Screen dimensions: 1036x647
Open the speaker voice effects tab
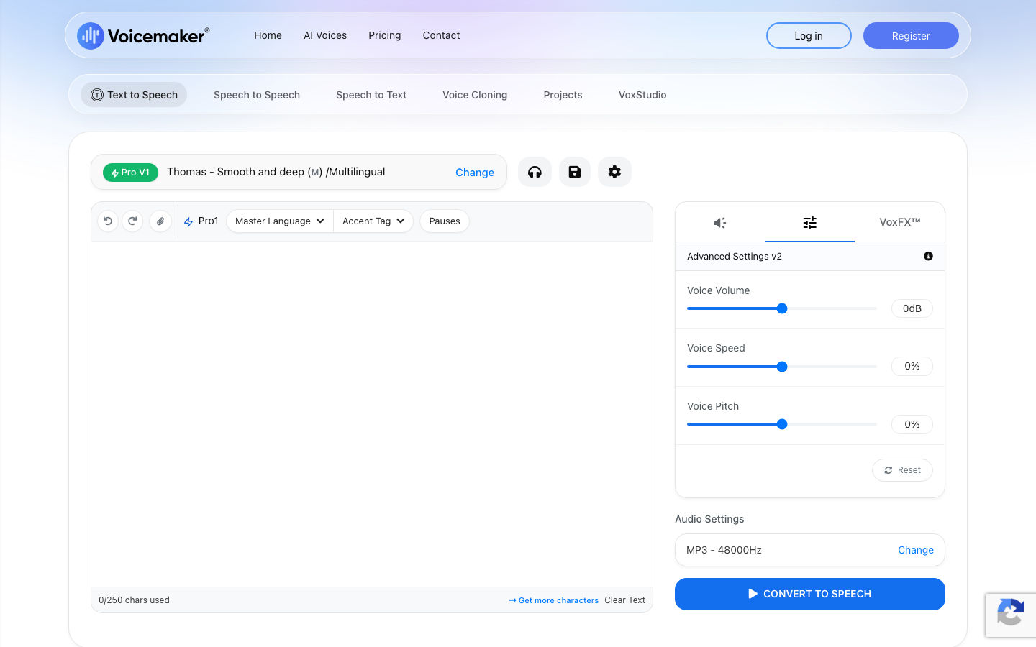720,222
